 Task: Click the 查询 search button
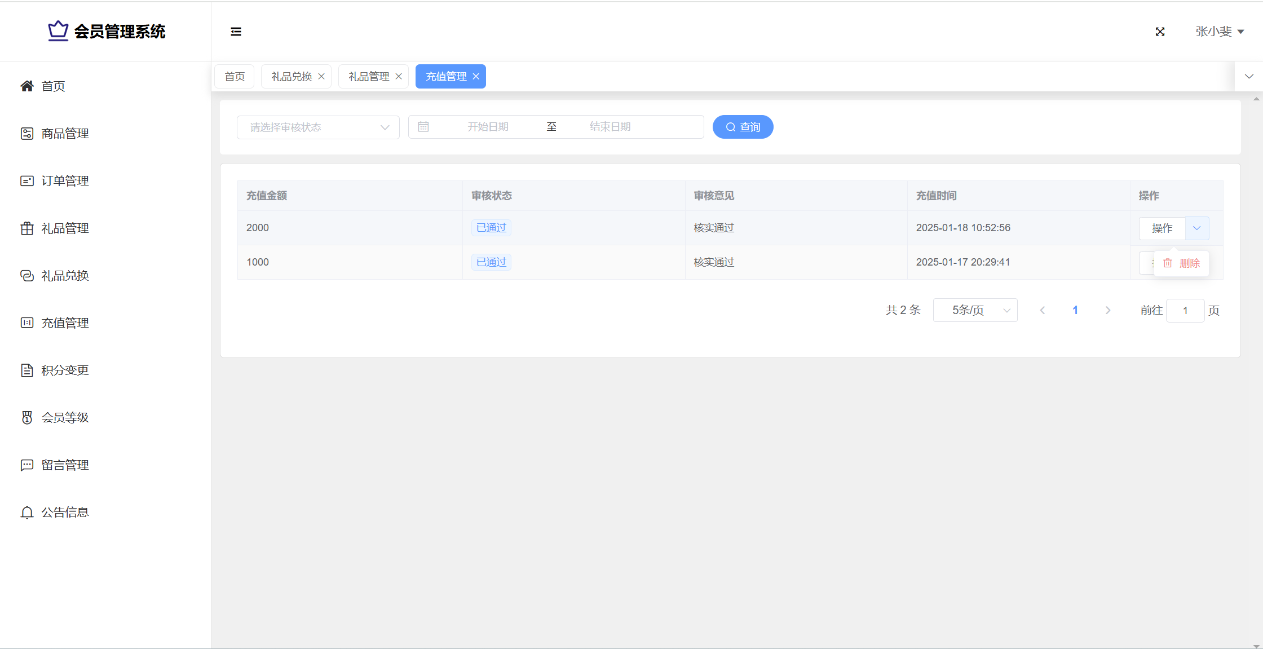[743, 127]
